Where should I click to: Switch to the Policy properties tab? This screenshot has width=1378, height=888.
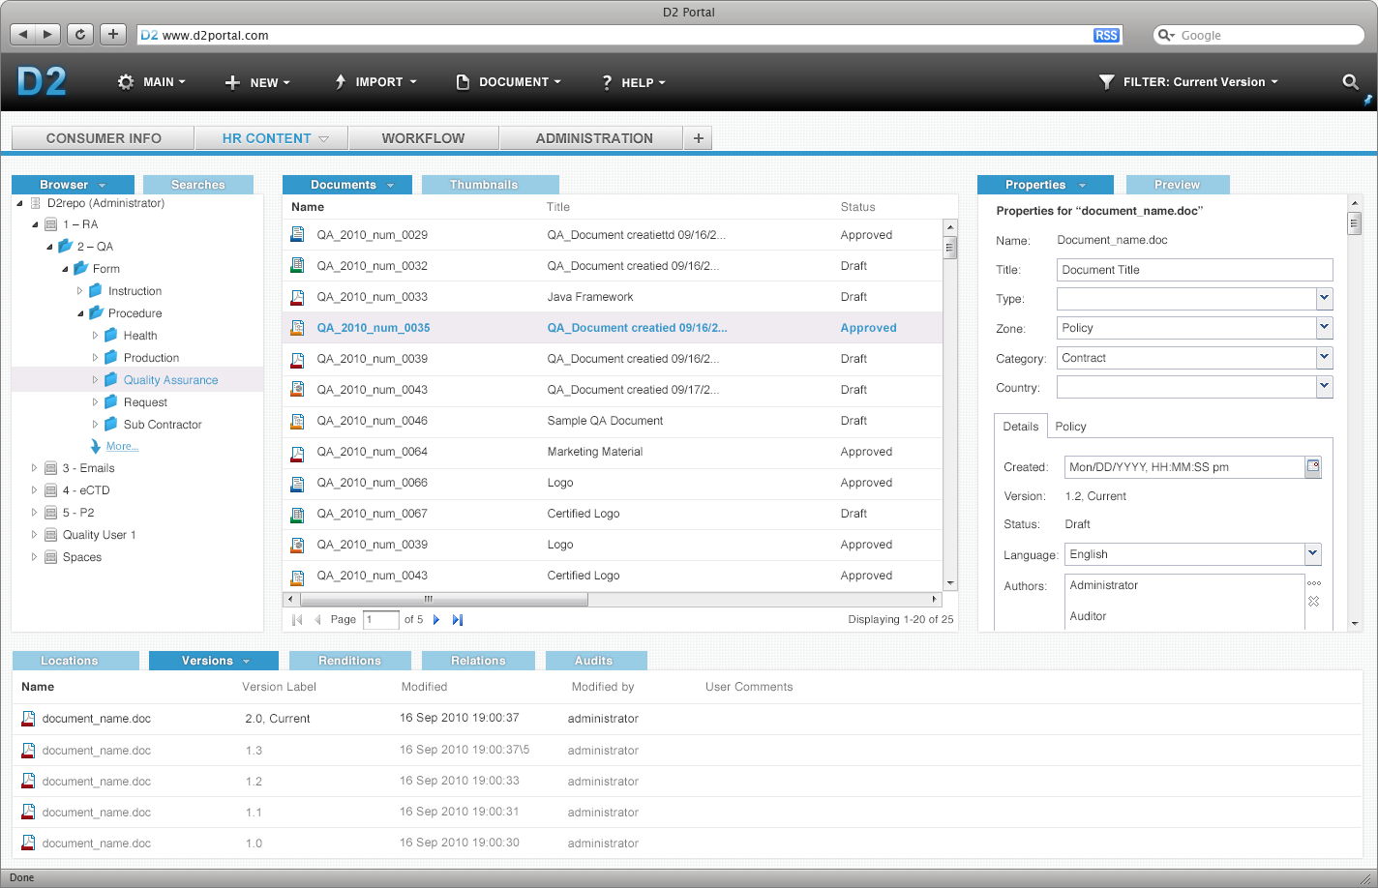point(1070,427)
